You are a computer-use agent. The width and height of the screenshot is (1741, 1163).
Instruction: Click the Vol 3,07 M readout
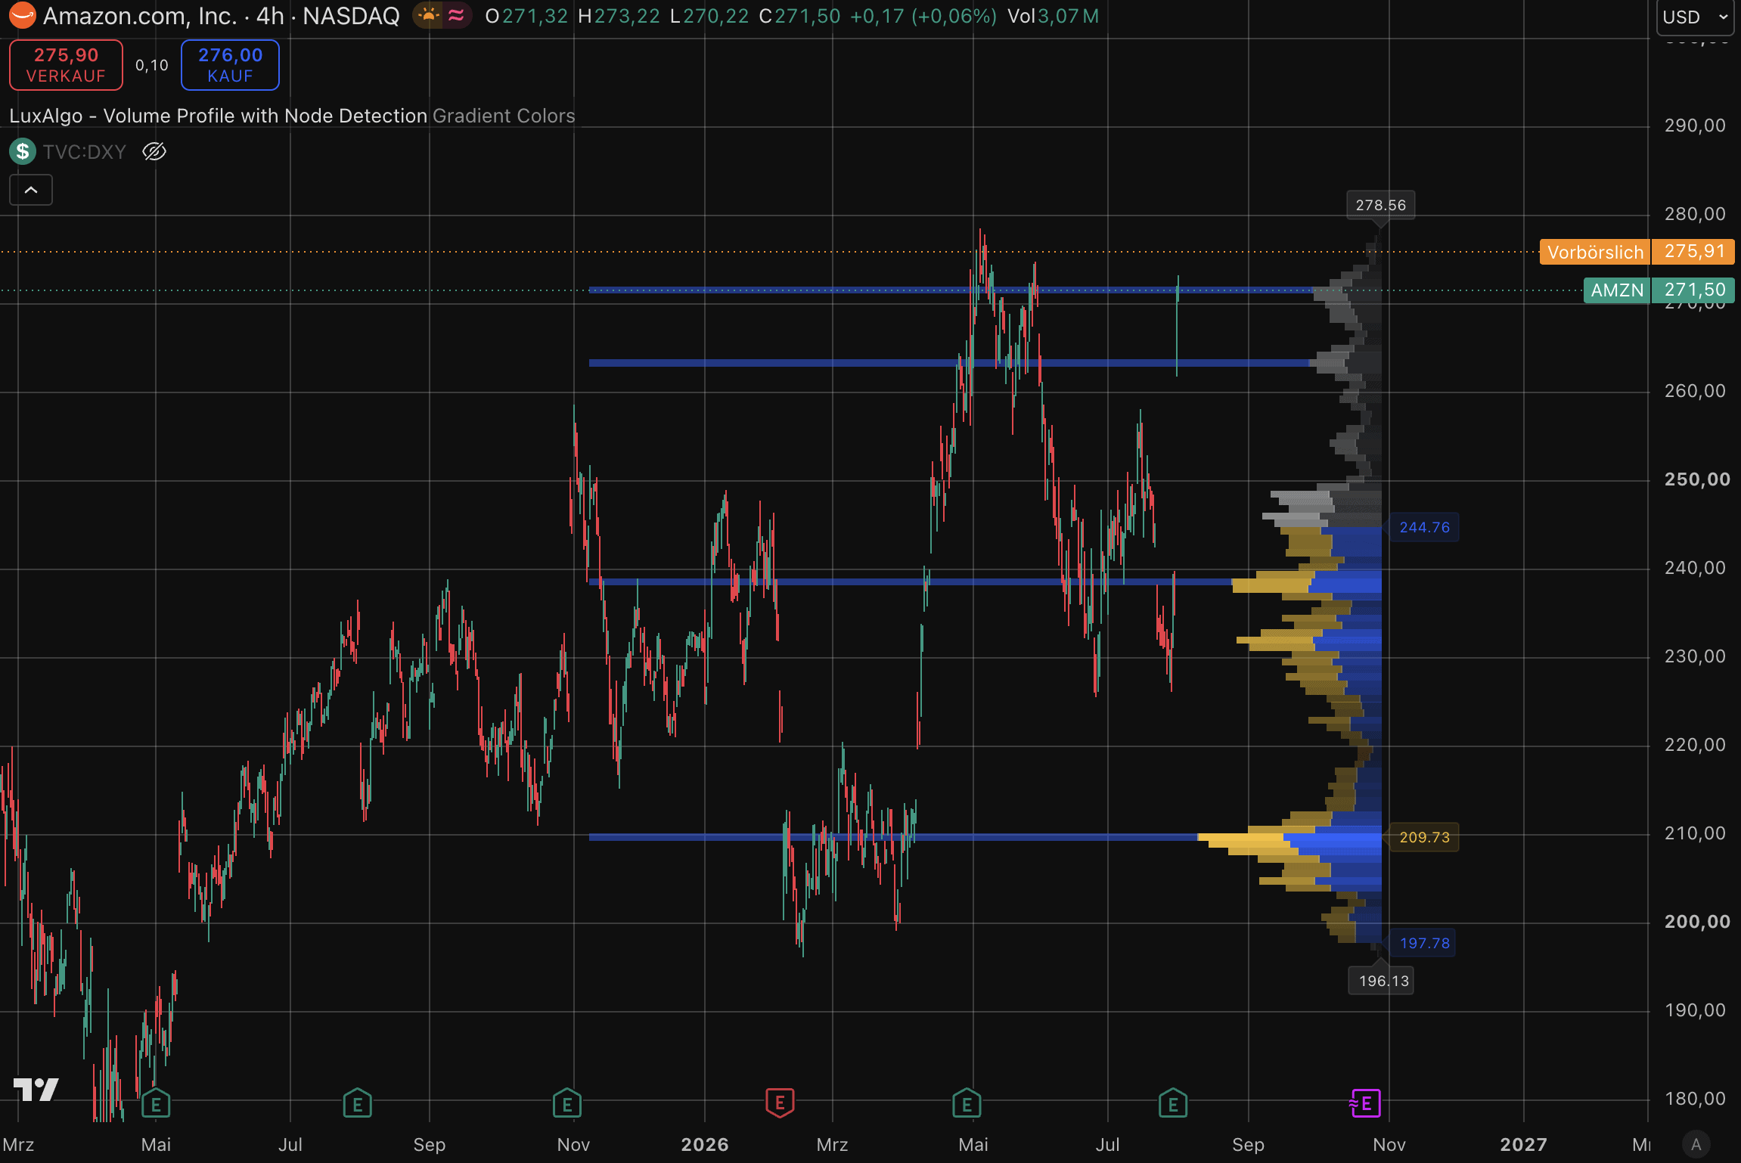point(1053,16)
